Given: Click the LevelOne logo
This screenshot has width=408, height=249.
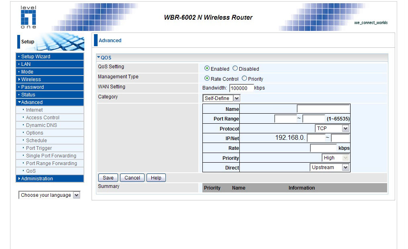Looking at the screenshot, I should tap(29, 17).
